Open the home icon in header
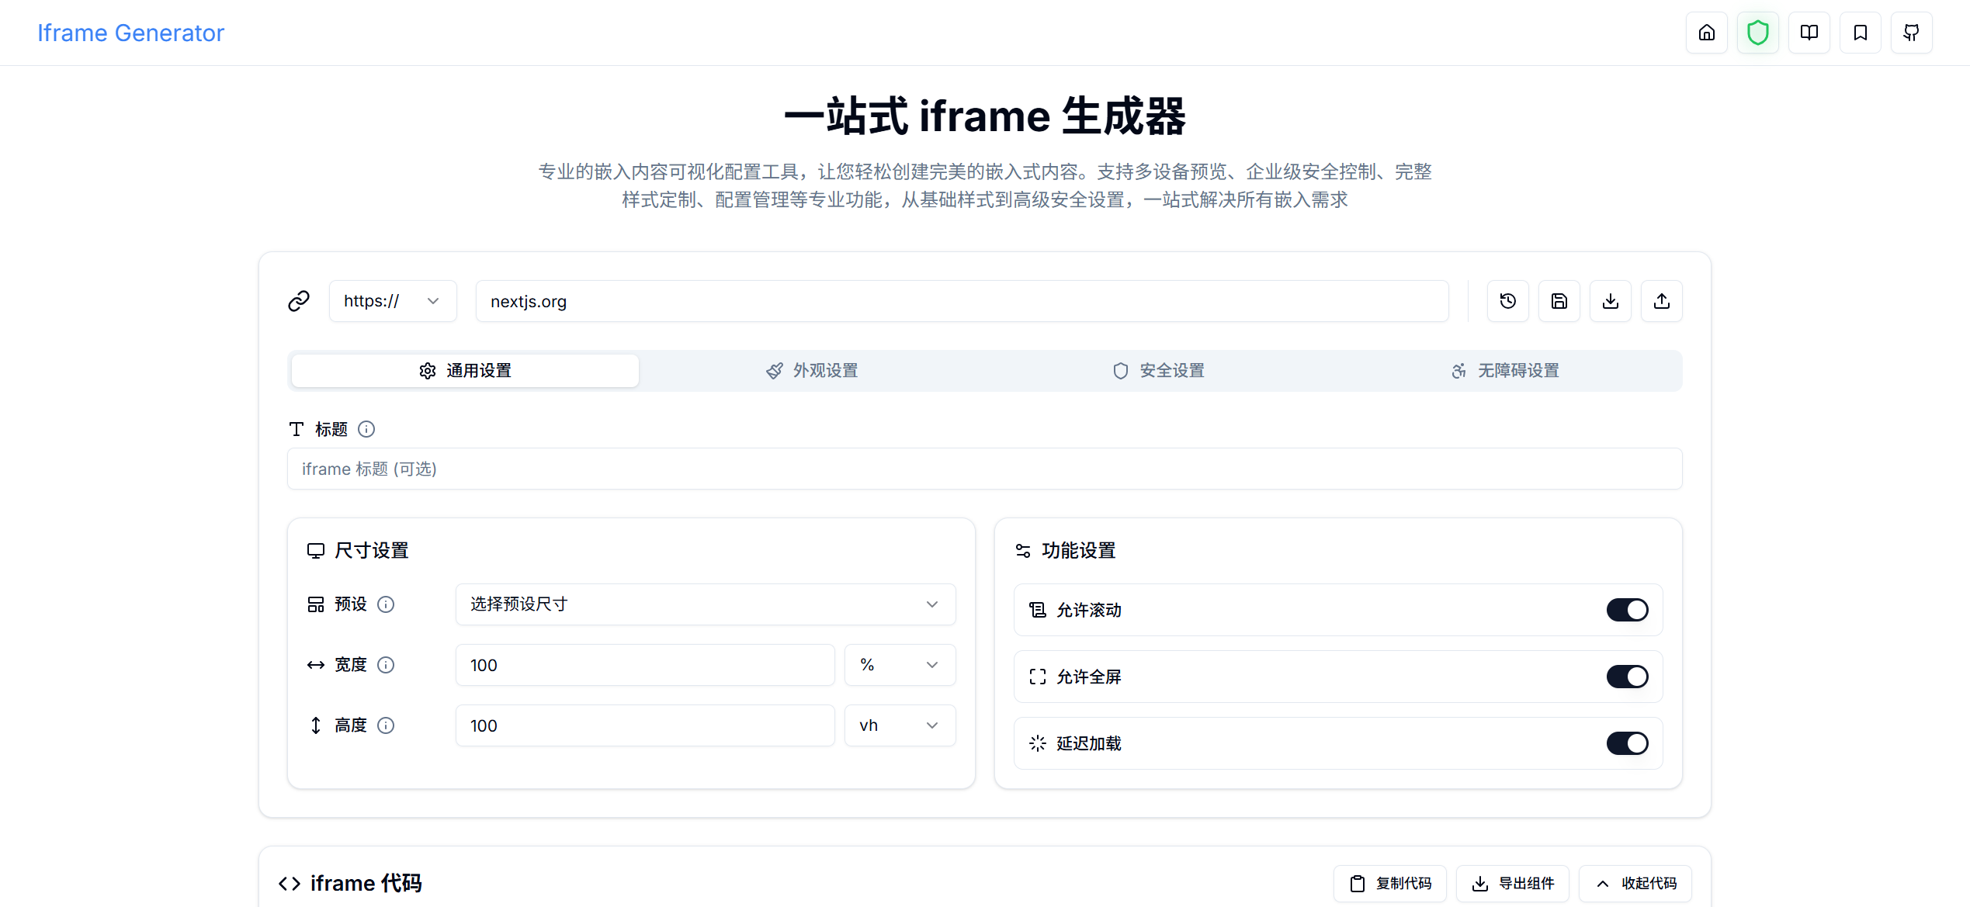1970x907 pixels. click(1706, 33)
